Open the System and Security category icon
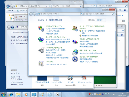The width and height of the screenshot is (129, 97). pyautogui.click(x=41, y=29)
